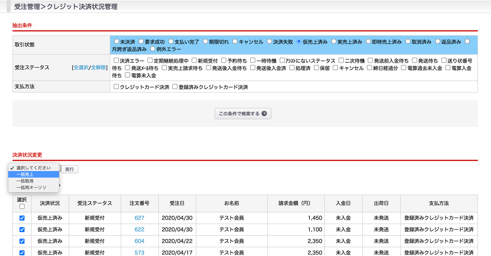Click the 全選択 link

point(81,68)
